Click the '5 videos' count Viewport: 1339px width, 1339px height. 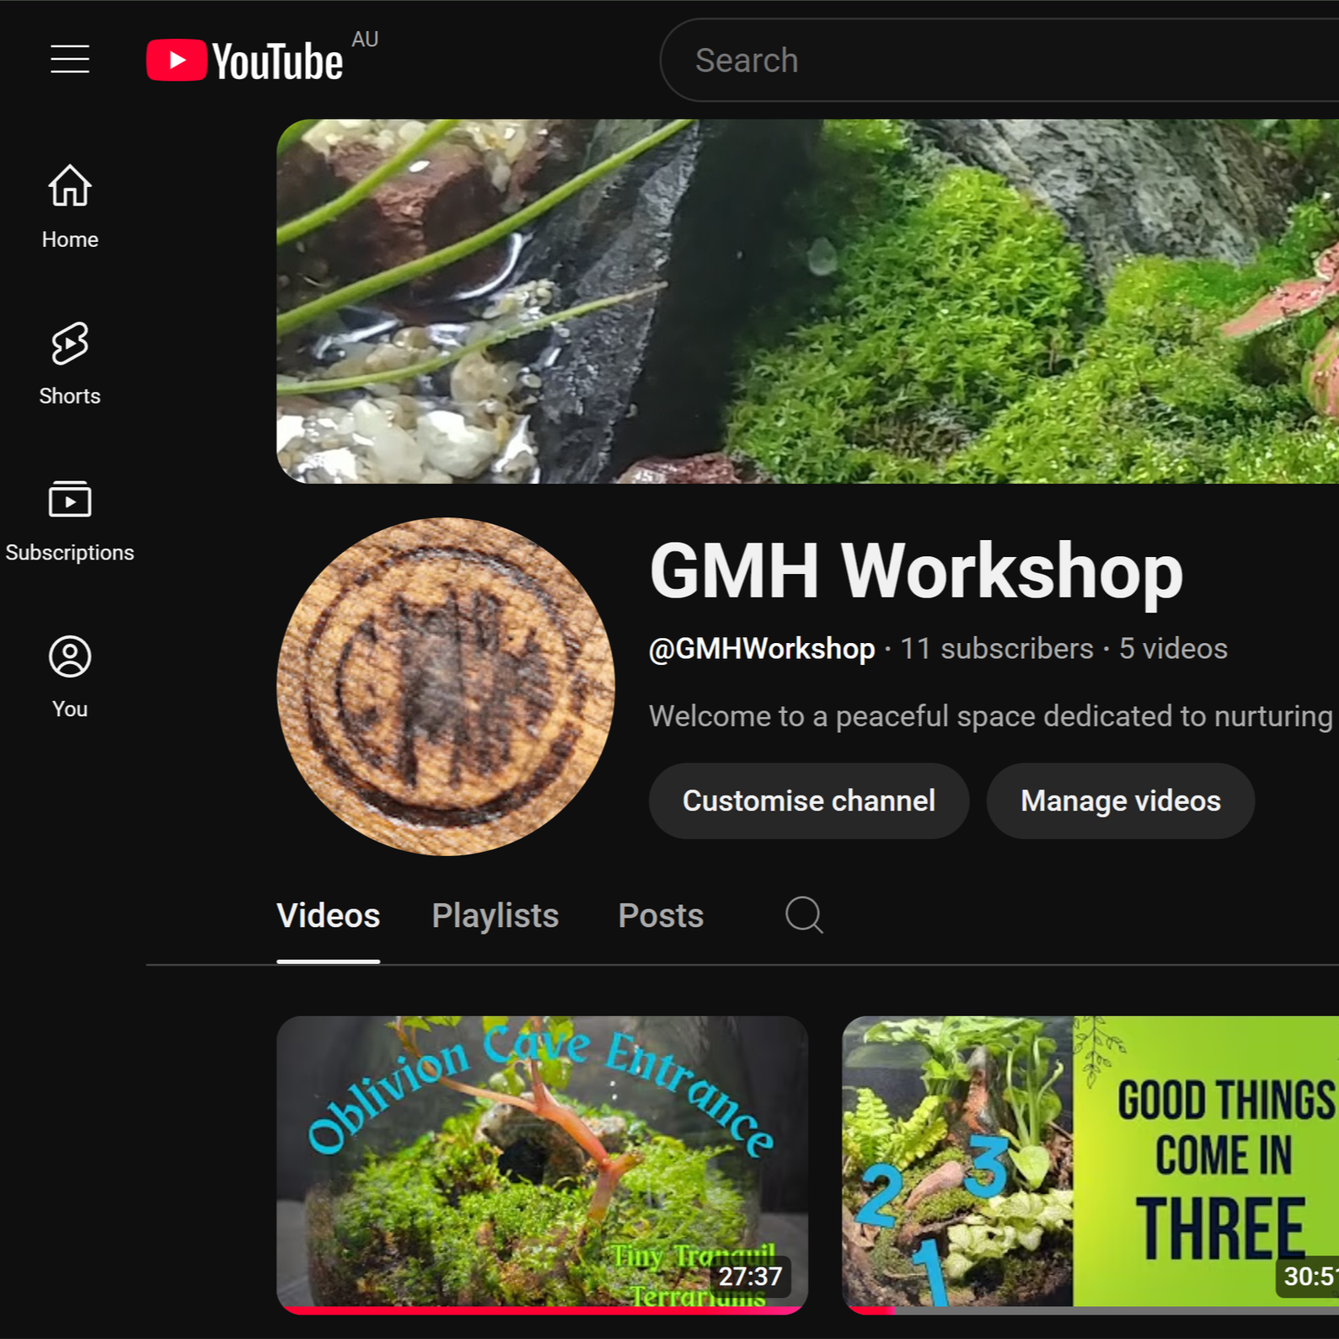click(x=1173, y=649)
